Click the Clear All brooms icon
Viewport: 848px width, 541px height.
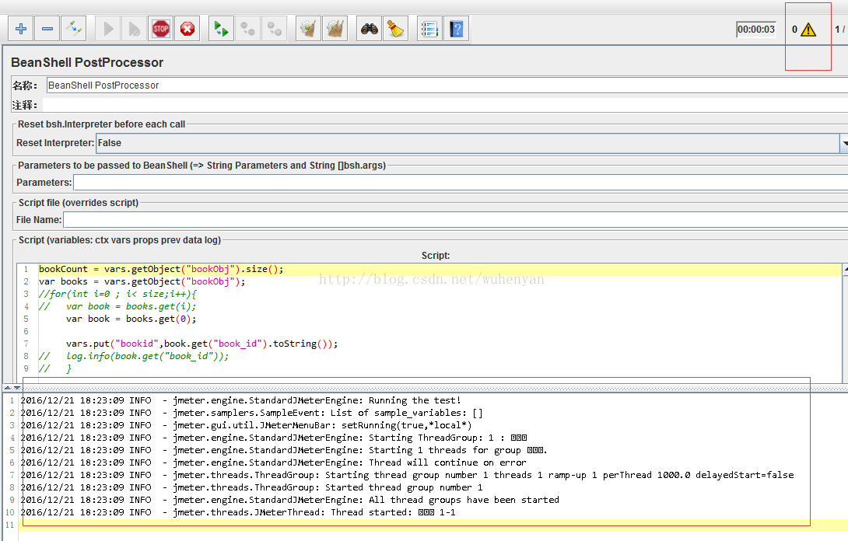(335, 29)
